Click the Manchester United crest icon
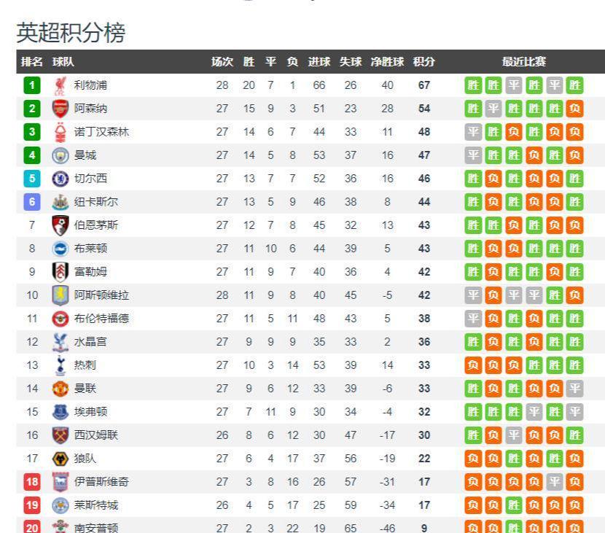 click(60, 389)
